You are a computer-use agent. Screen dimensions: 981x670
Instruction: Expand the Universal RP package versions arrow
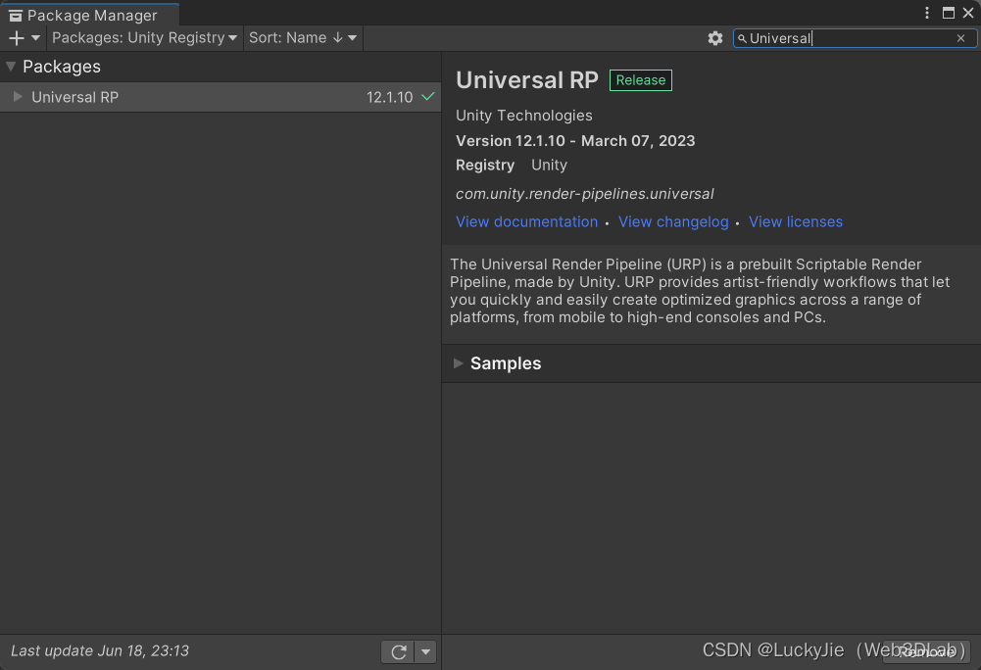(19, 96)
